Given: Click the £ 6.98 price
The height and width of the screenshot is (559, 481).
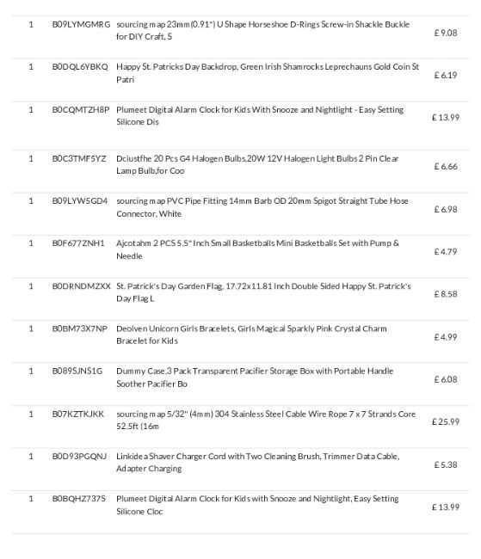Looking at the screenshot, I should 446,209.
